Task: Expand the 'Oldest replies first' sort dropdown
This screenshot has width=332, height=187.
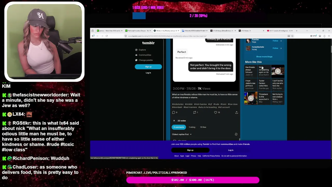Action: (x=182, y=134)
